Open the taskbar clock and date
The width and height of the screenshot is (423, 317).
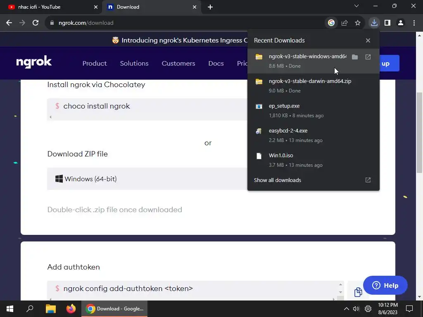click(387, 309)
